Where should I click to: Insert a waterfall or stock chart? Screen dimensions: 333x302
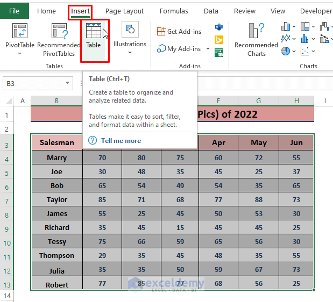[324, 26]
